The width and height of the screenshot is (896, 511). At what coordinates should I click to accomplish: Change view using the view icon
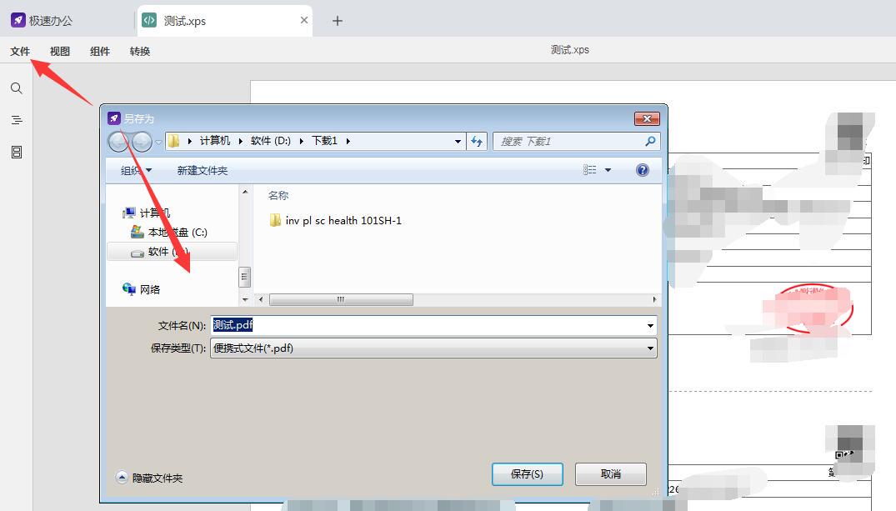coord(590,170)
